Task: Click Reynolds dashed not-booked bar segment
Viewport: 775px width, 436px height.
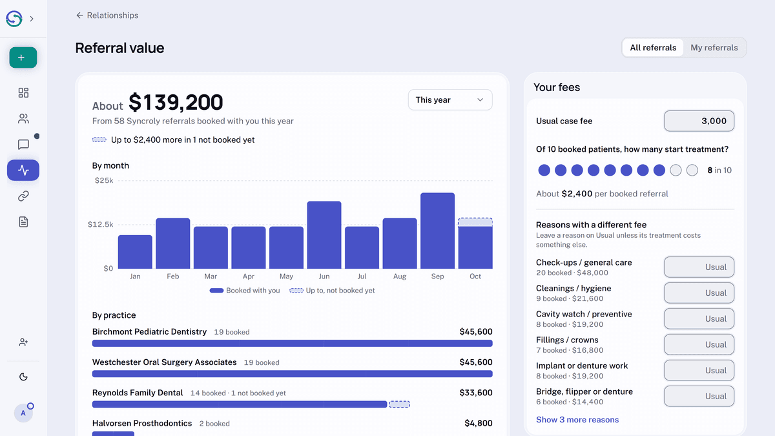Action: (400, 404)
